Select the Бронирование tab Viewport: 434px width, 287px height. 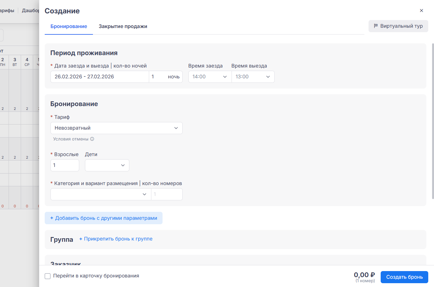click(69, 26)
